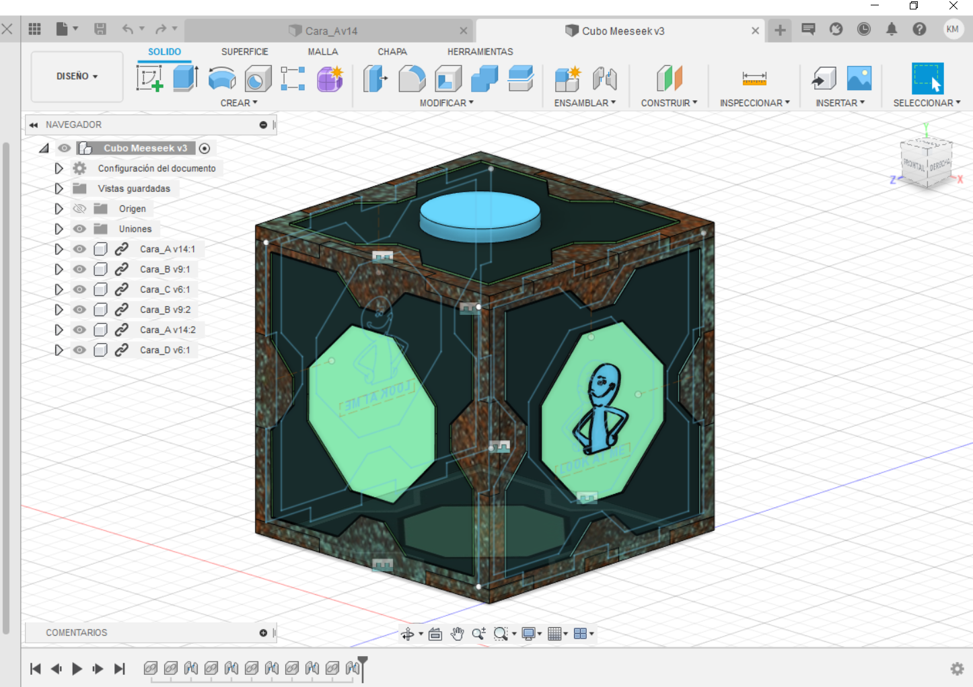Play the design timeline

point(77,669)
